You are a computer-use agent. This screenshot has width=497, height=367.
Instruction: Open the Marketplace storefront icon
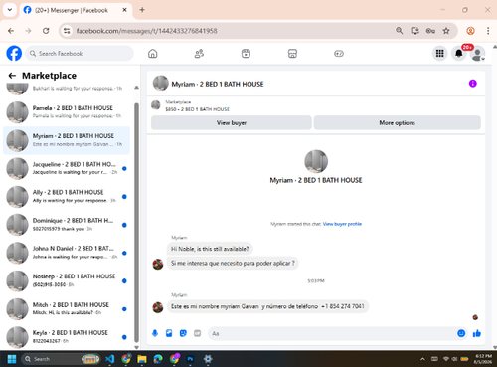(x=292, y=54)
